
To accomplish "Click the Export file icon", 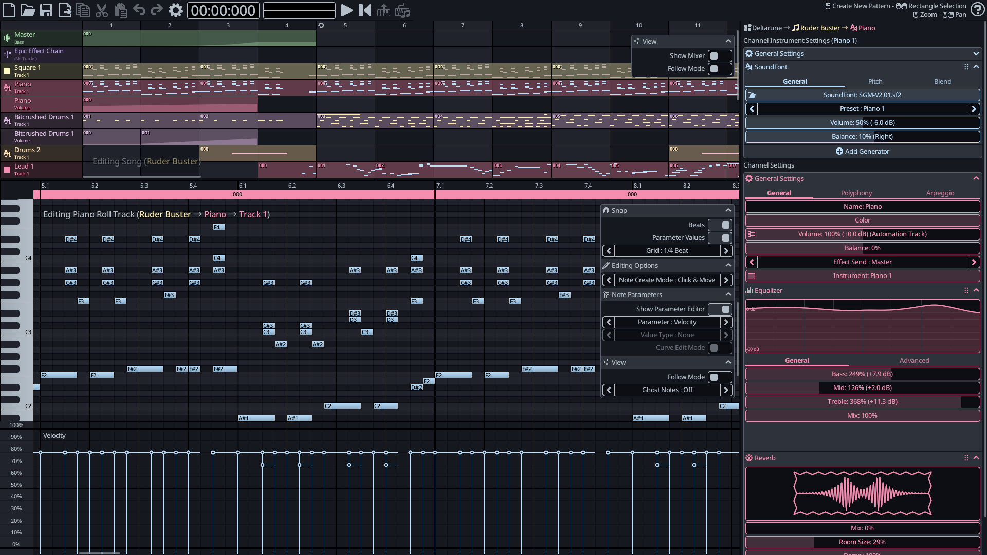I will tap(65, 10).
